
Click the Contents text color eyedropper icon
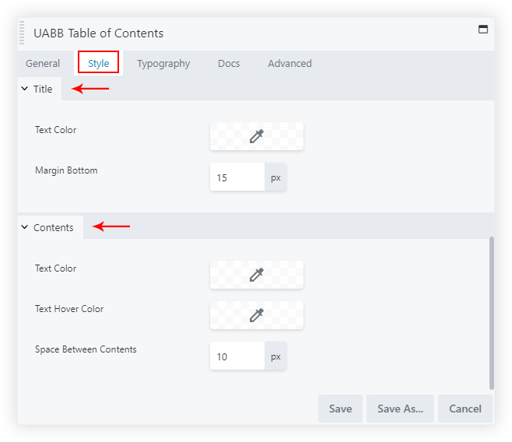[257, 275]
